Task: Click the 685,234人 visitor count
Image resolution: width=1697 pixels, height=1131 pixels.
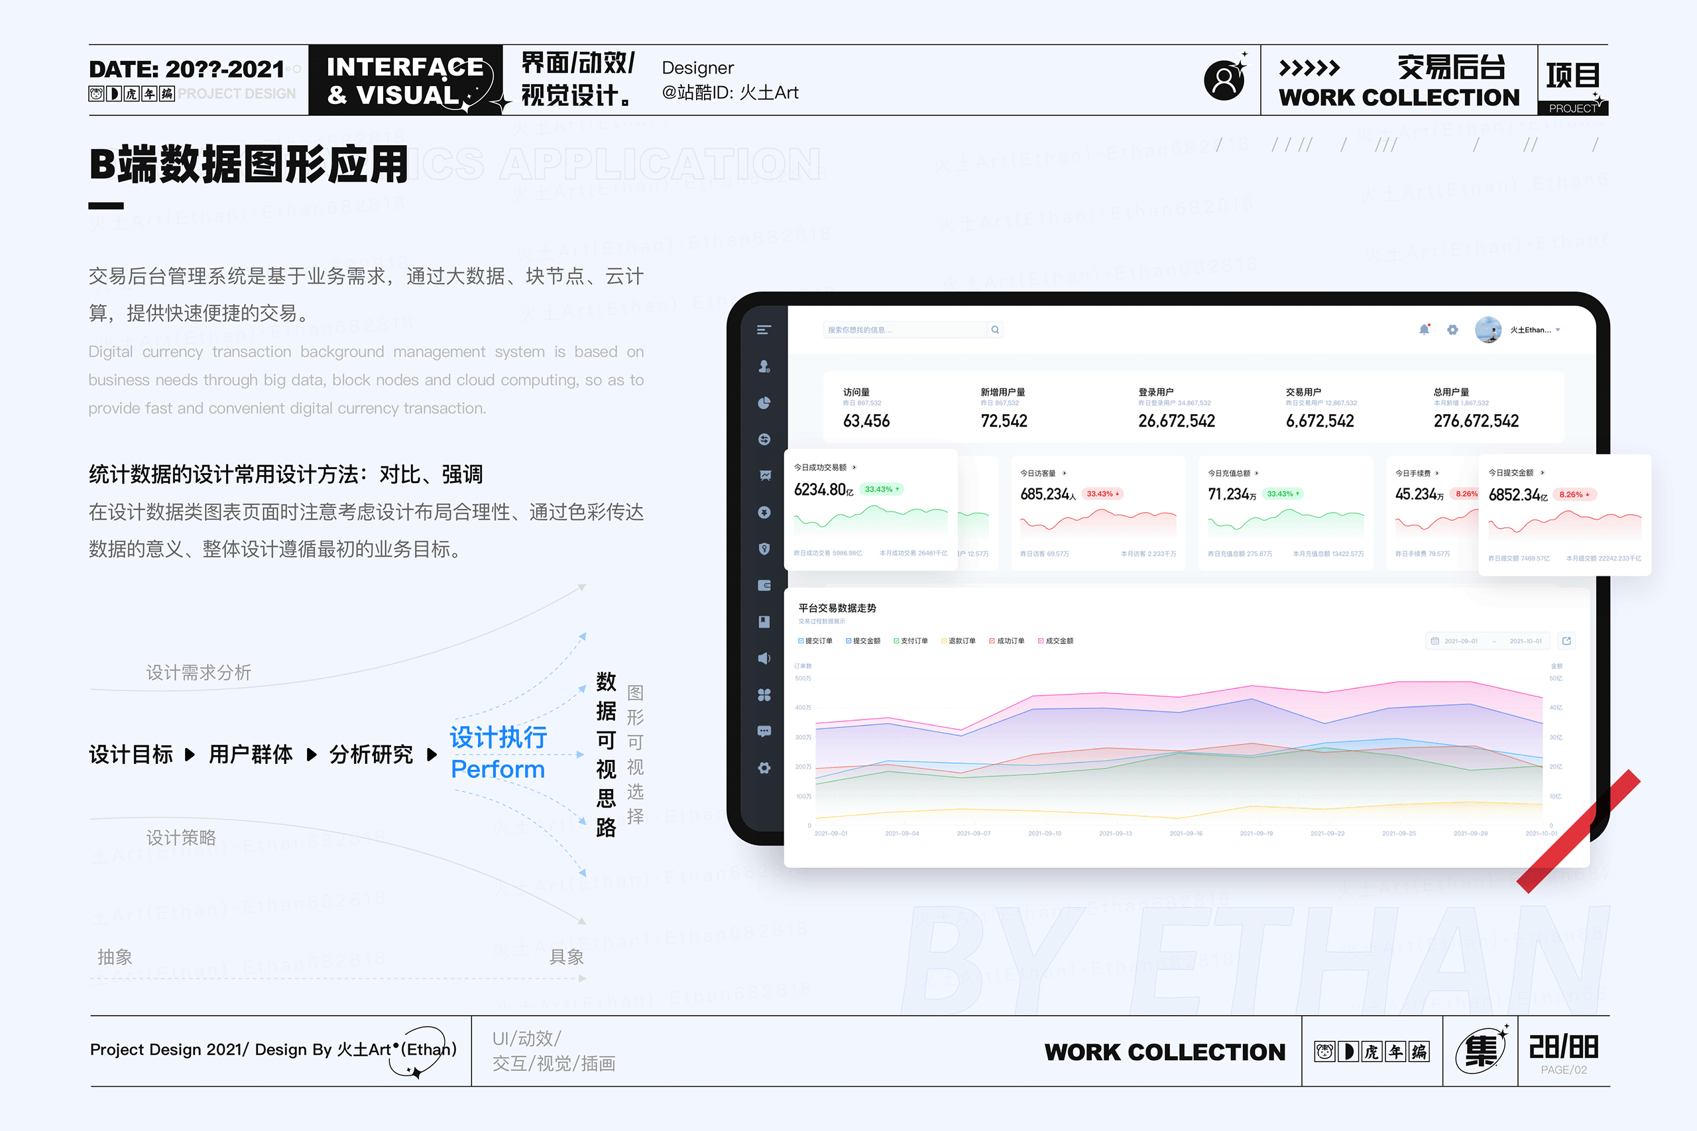Action: click(1047, 494)
